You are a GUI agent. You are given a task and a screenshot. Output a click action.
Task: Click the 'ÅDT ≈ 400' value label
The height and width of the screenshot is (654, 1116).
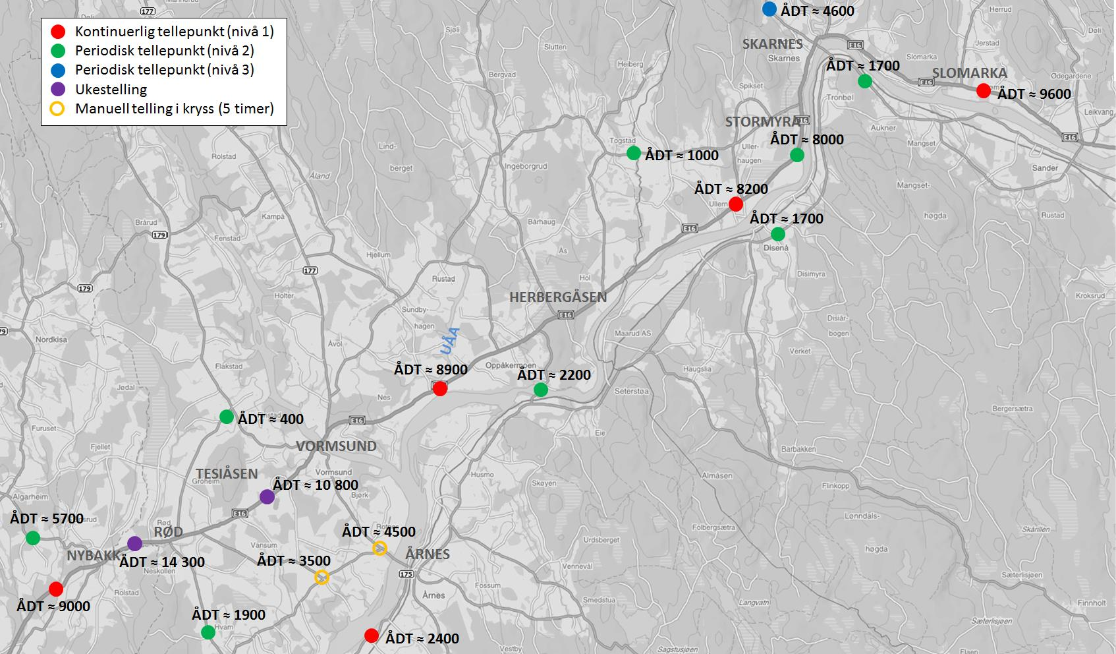271,419
